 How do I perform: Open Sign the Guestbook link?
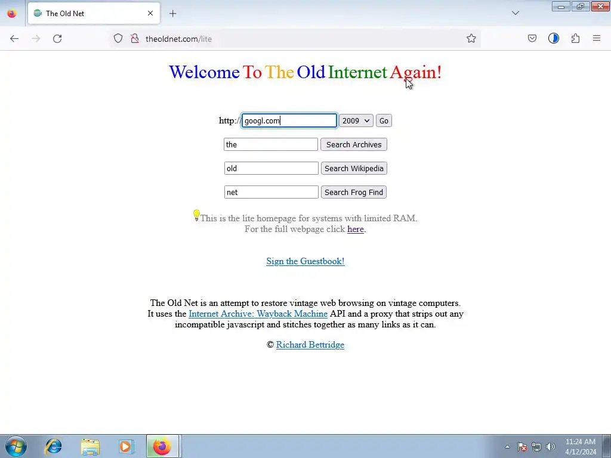tap(305, 261)
